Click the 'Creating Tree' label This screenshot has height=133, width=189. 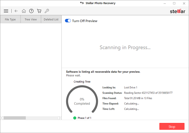[82, 82]
